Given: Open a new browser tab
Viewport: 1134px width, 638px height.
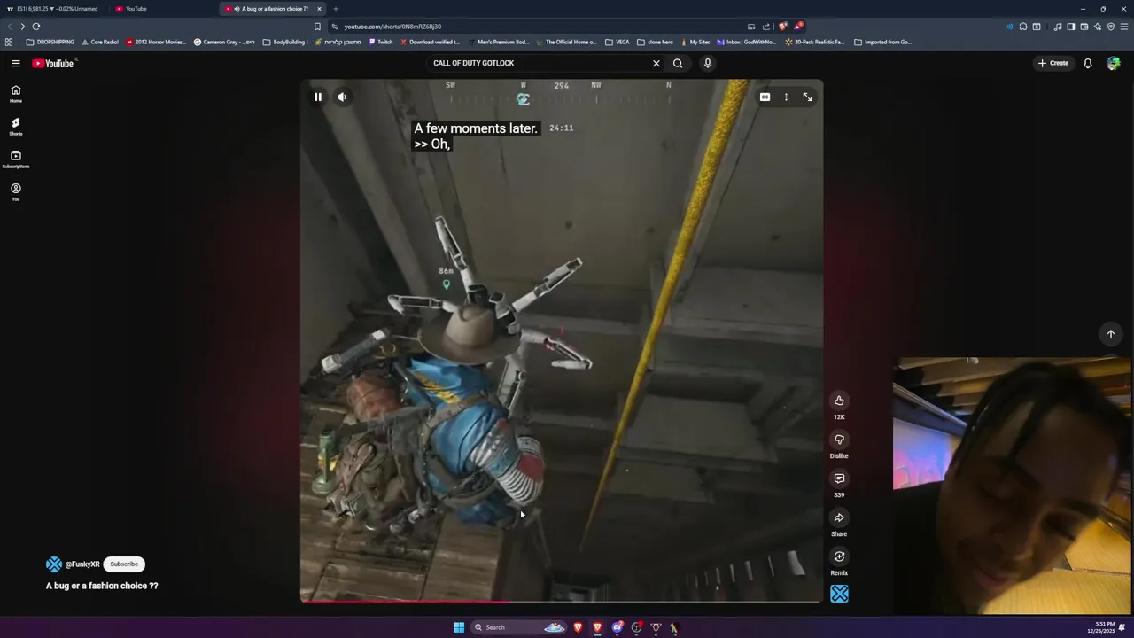Looking at the screenshot, I should (x=336, y=9).
